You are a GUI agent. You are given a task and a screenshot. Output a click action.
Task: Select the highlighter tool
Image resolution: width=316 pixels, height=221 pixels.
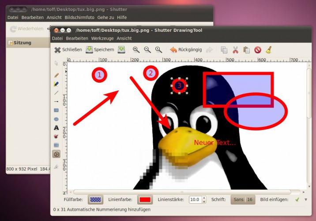56,84
